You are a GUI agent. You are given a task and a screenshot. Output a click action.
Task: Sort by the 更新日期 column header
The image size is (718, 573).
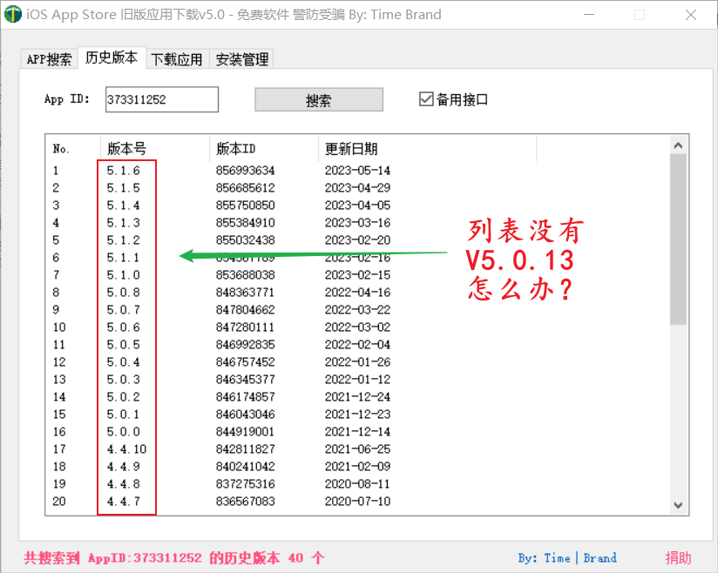point(427,149)
